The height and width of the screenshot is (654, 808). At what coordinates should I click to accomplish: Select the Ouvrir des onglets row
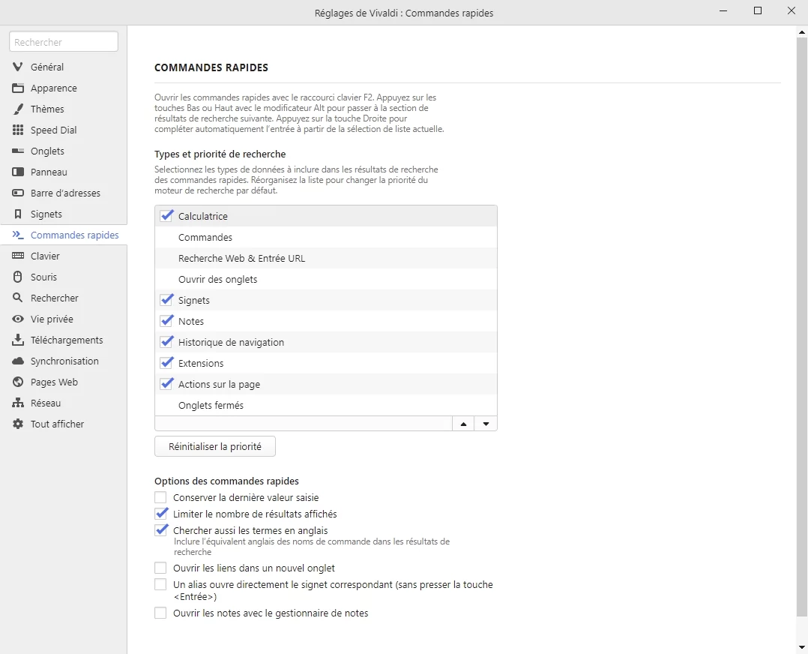click(x=325, y=280)
